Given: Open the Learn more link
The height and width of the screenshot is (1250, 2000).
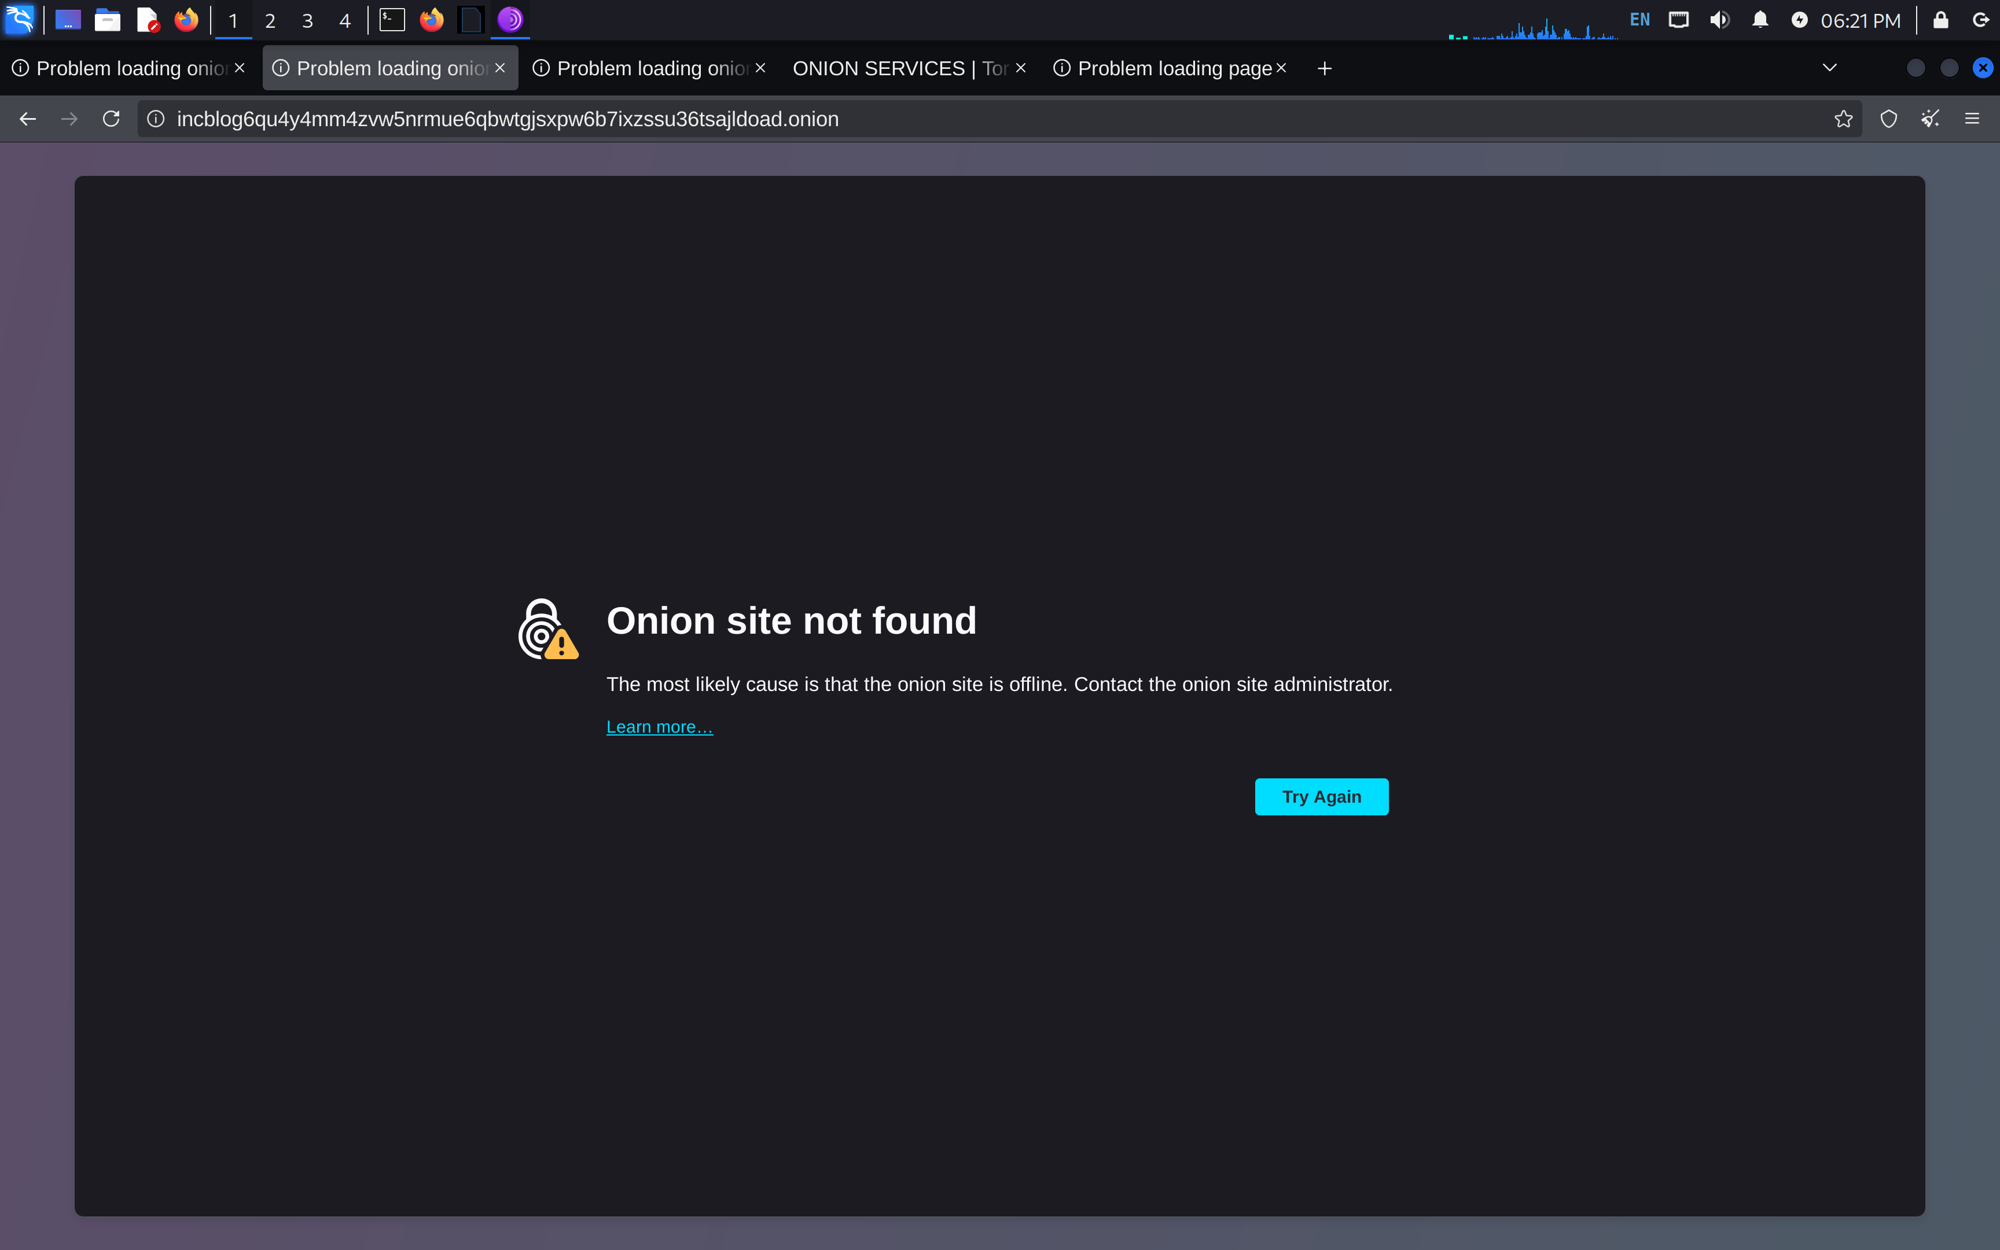Looking at the screenshot, I should click(659, 726).
